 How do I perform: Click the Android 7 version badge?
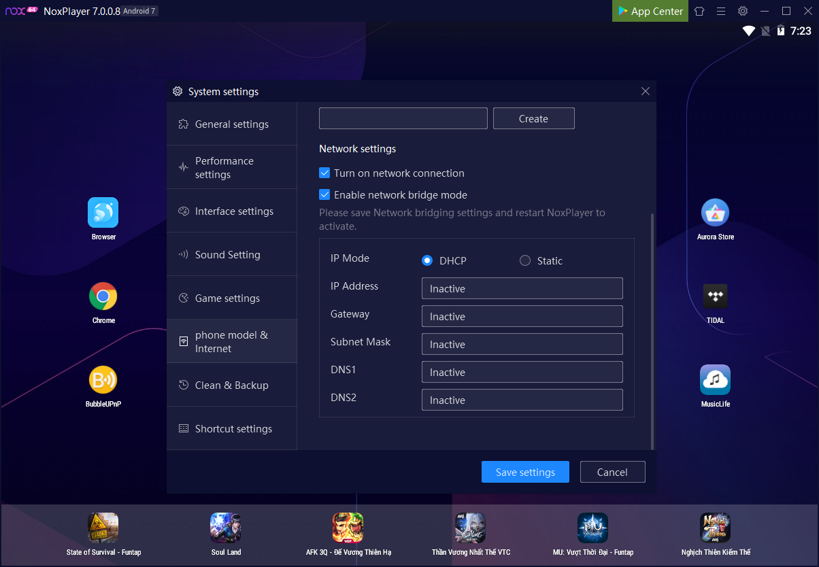(139, 11)
